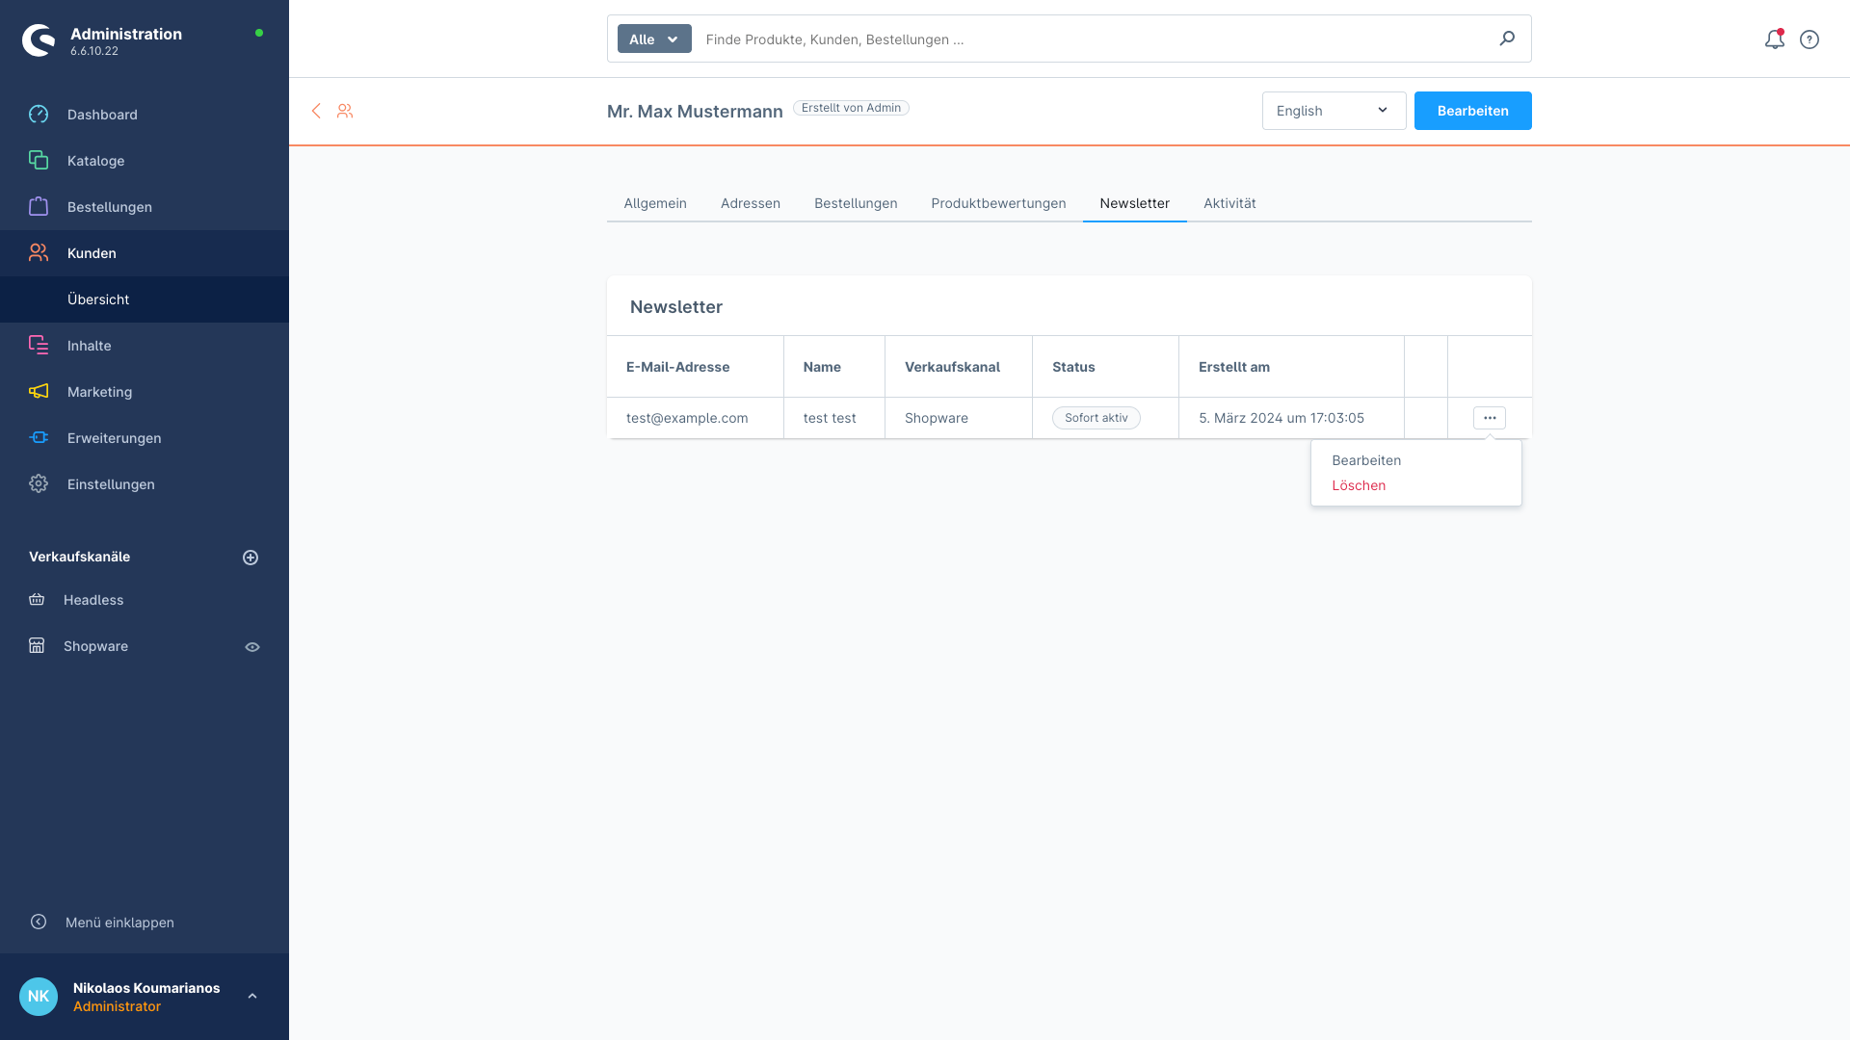
Task: Click the Bestellungen shopping bag icon
Action: [x=39, y=207]
